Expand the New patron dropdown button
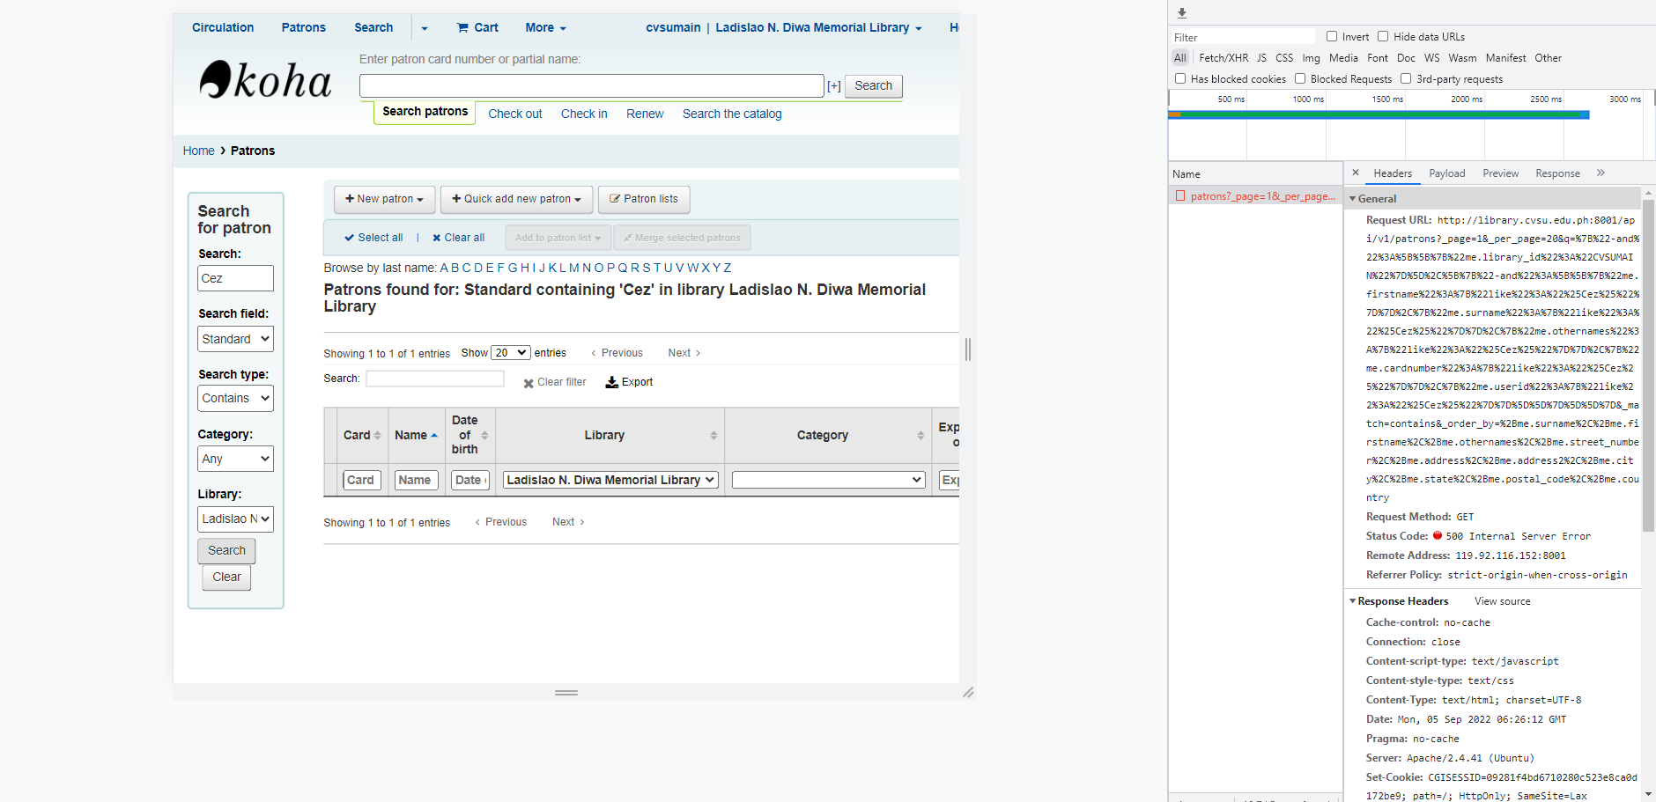This screenshot has width=1656, height=802. coord(384,199)
